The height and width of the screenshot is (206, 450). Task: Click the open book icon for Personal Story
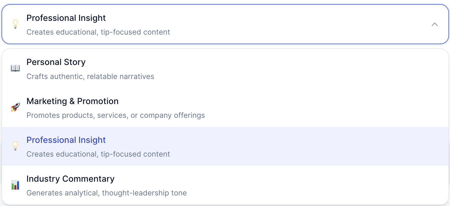click(15, 68)
